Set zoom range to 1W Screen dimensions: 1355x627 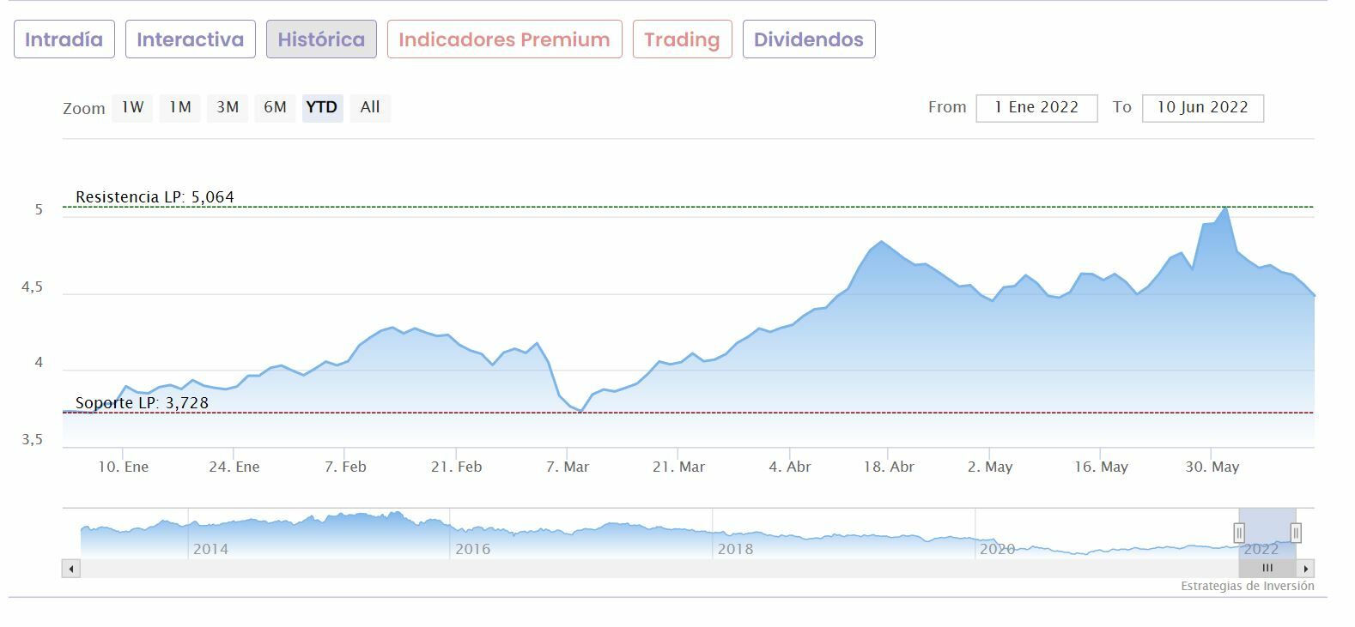(x=132, y=107)
